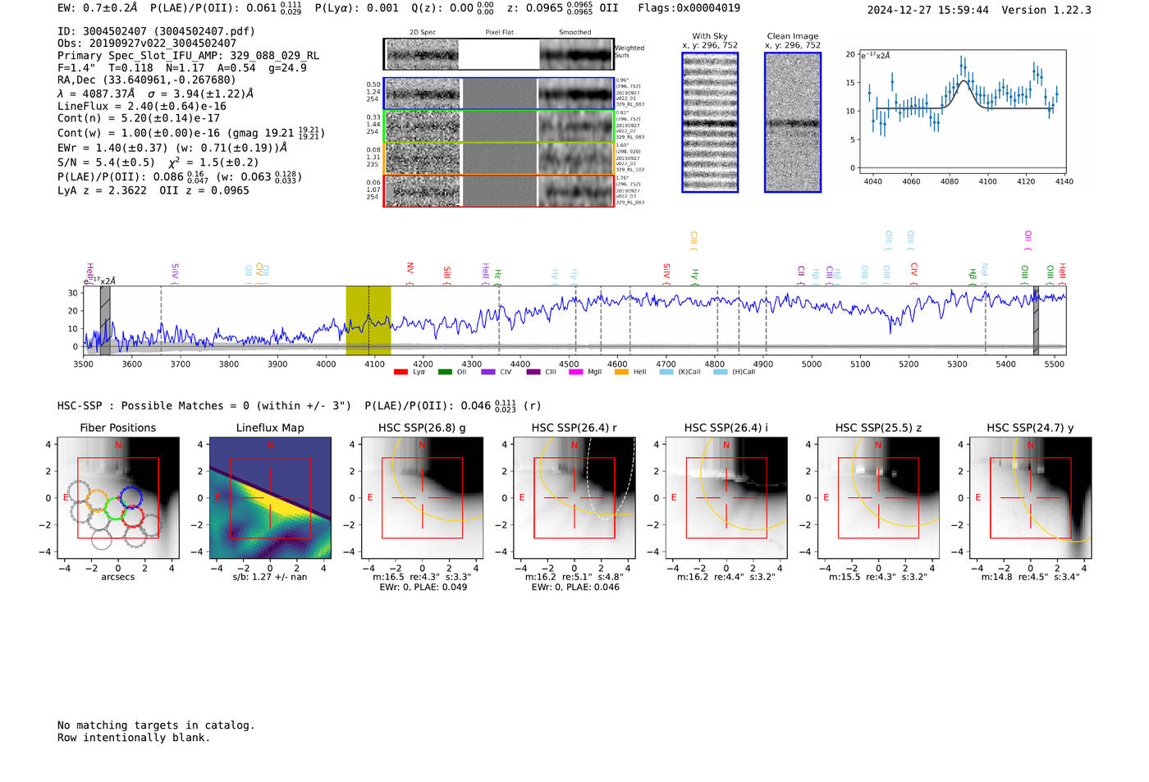This screenshot has width=1149, height=782.
Task: Select the green-outlined 2D fiber spectrum row
Action: click(x=499, y=126)
